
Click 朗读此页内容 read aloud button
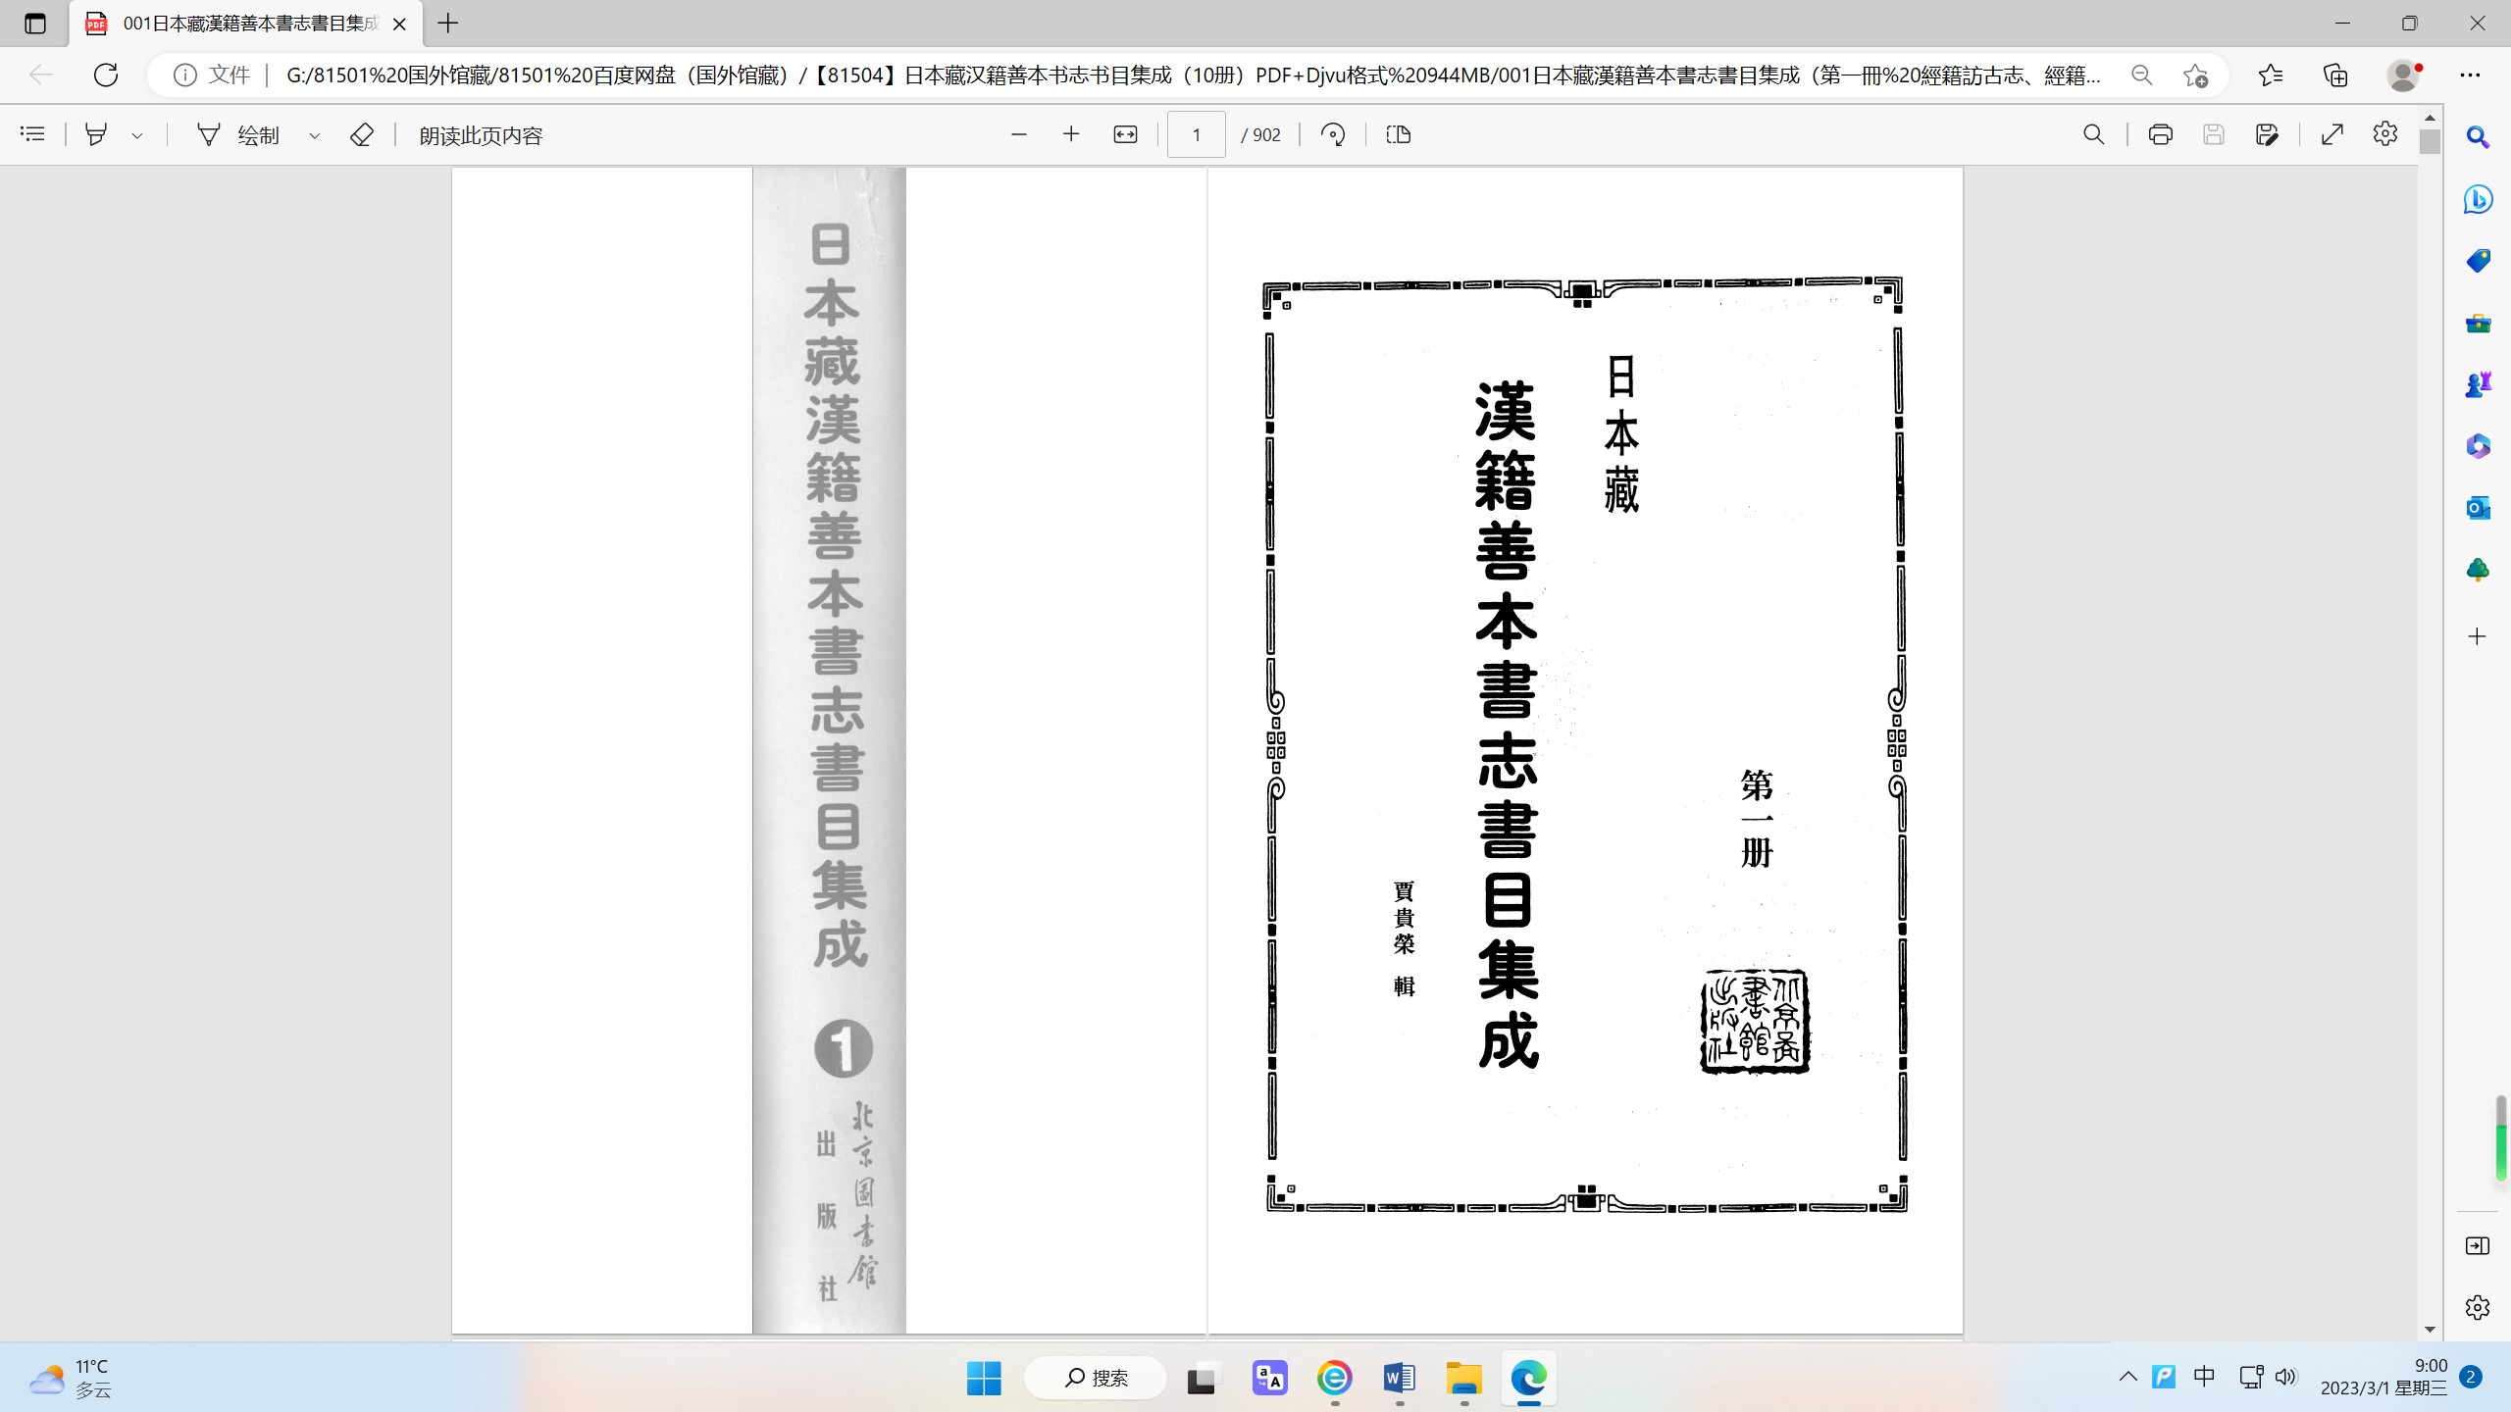pyautogui.click(x=481, y=135)
